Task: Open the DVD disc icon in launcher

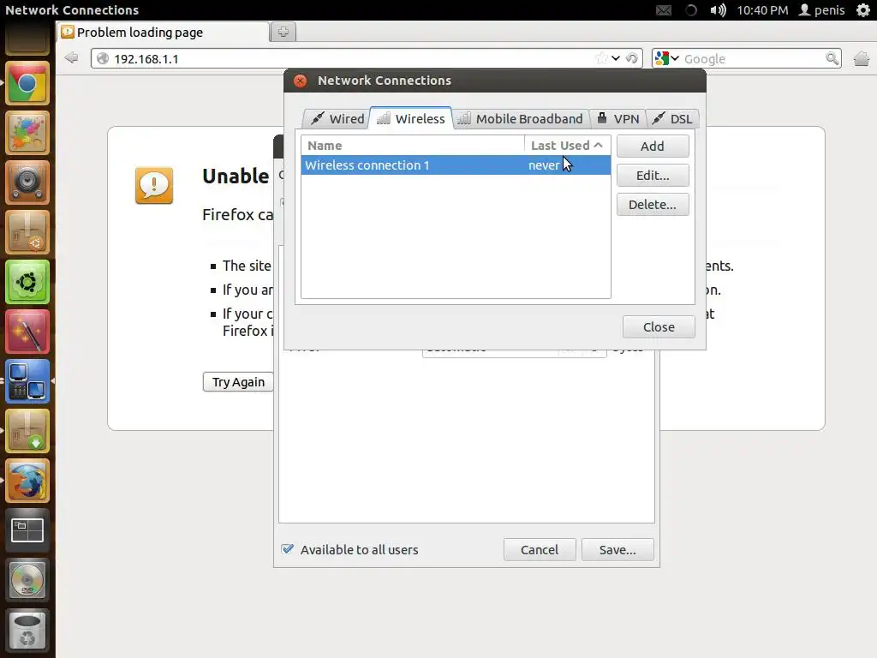Action: (27, 580)
